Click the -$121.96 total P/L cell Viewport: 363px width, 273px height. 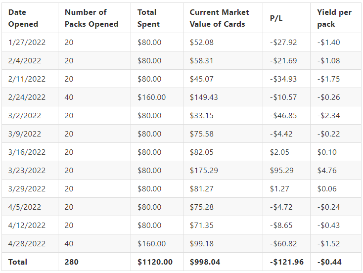(287, 262)
